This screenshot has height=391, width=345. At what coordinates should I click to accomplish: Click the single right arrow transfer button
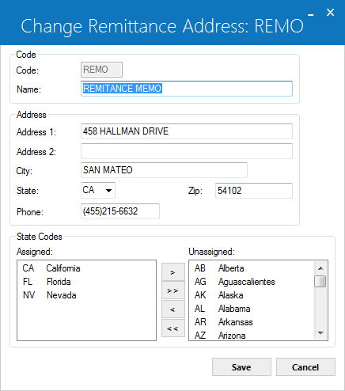point(173,272)
